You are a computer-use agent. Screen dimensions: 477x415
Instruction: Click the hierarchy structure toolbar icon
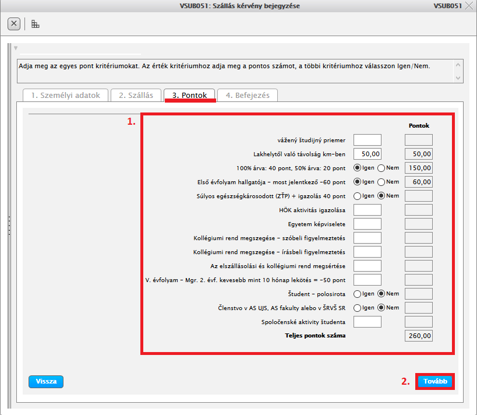(36, 24)
